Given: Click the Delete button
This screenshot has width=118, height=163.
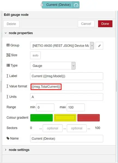Looking at the screenshot, I should [x=11, y=24].
